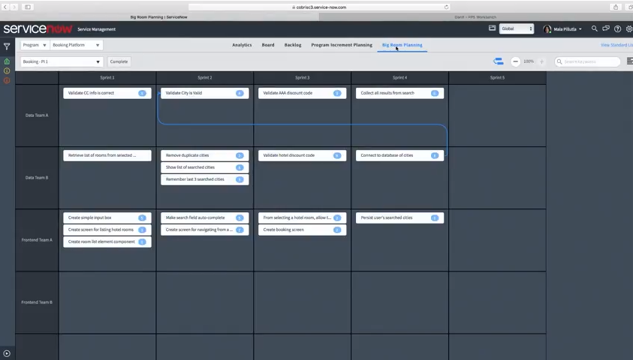Open the Global application scope selector
633x360 pixels.
point(517,28)
